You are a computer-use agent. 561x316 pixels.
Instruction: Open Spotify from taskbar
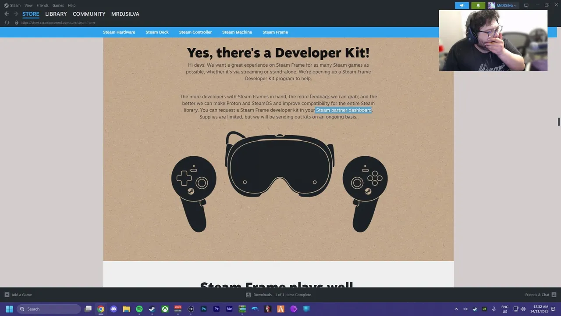click(139, 309)
